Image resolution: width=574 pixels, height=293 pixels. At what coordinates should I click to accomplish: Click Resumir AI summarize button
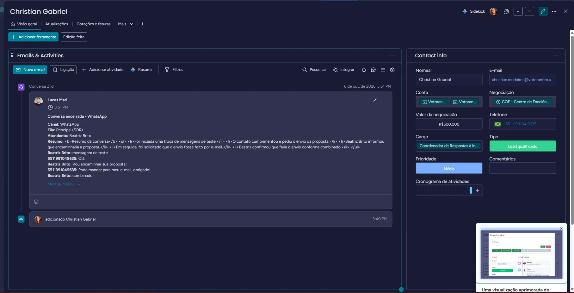tap(142, 70)
